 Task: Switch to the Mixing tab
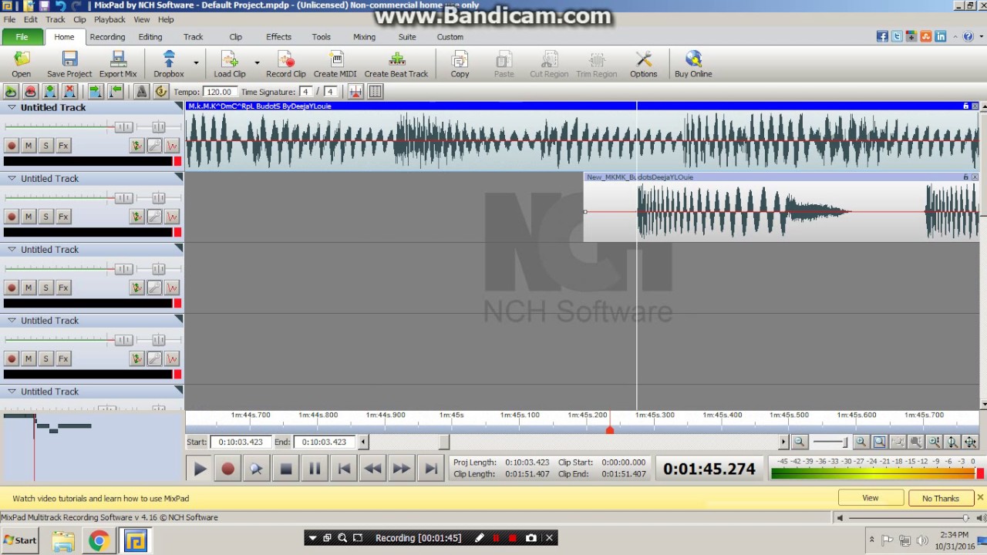click(x=365, y=37)
